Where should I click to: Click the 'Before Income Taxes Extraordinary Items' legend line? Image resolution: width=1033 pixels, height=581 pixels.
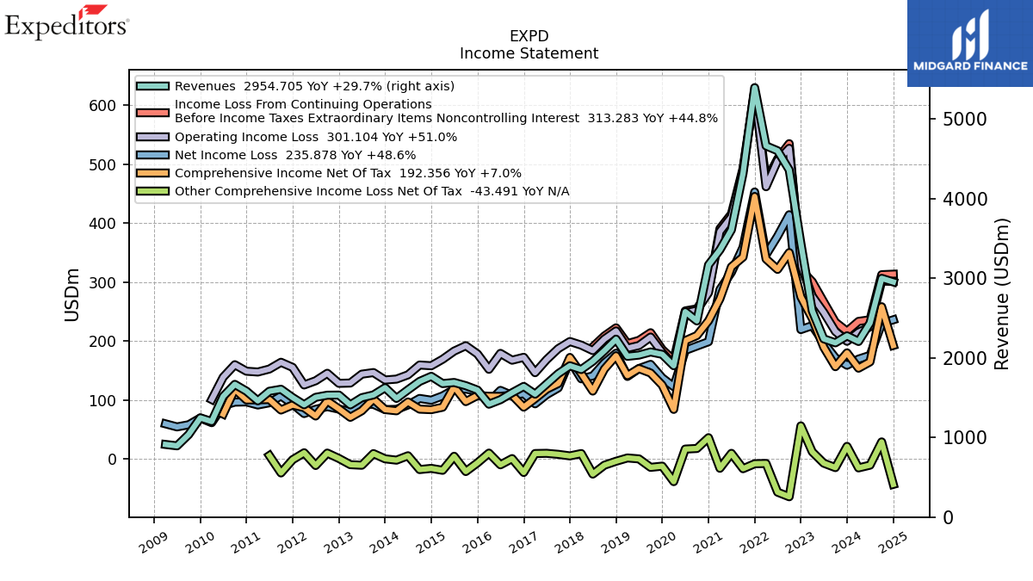coord(446,119)
